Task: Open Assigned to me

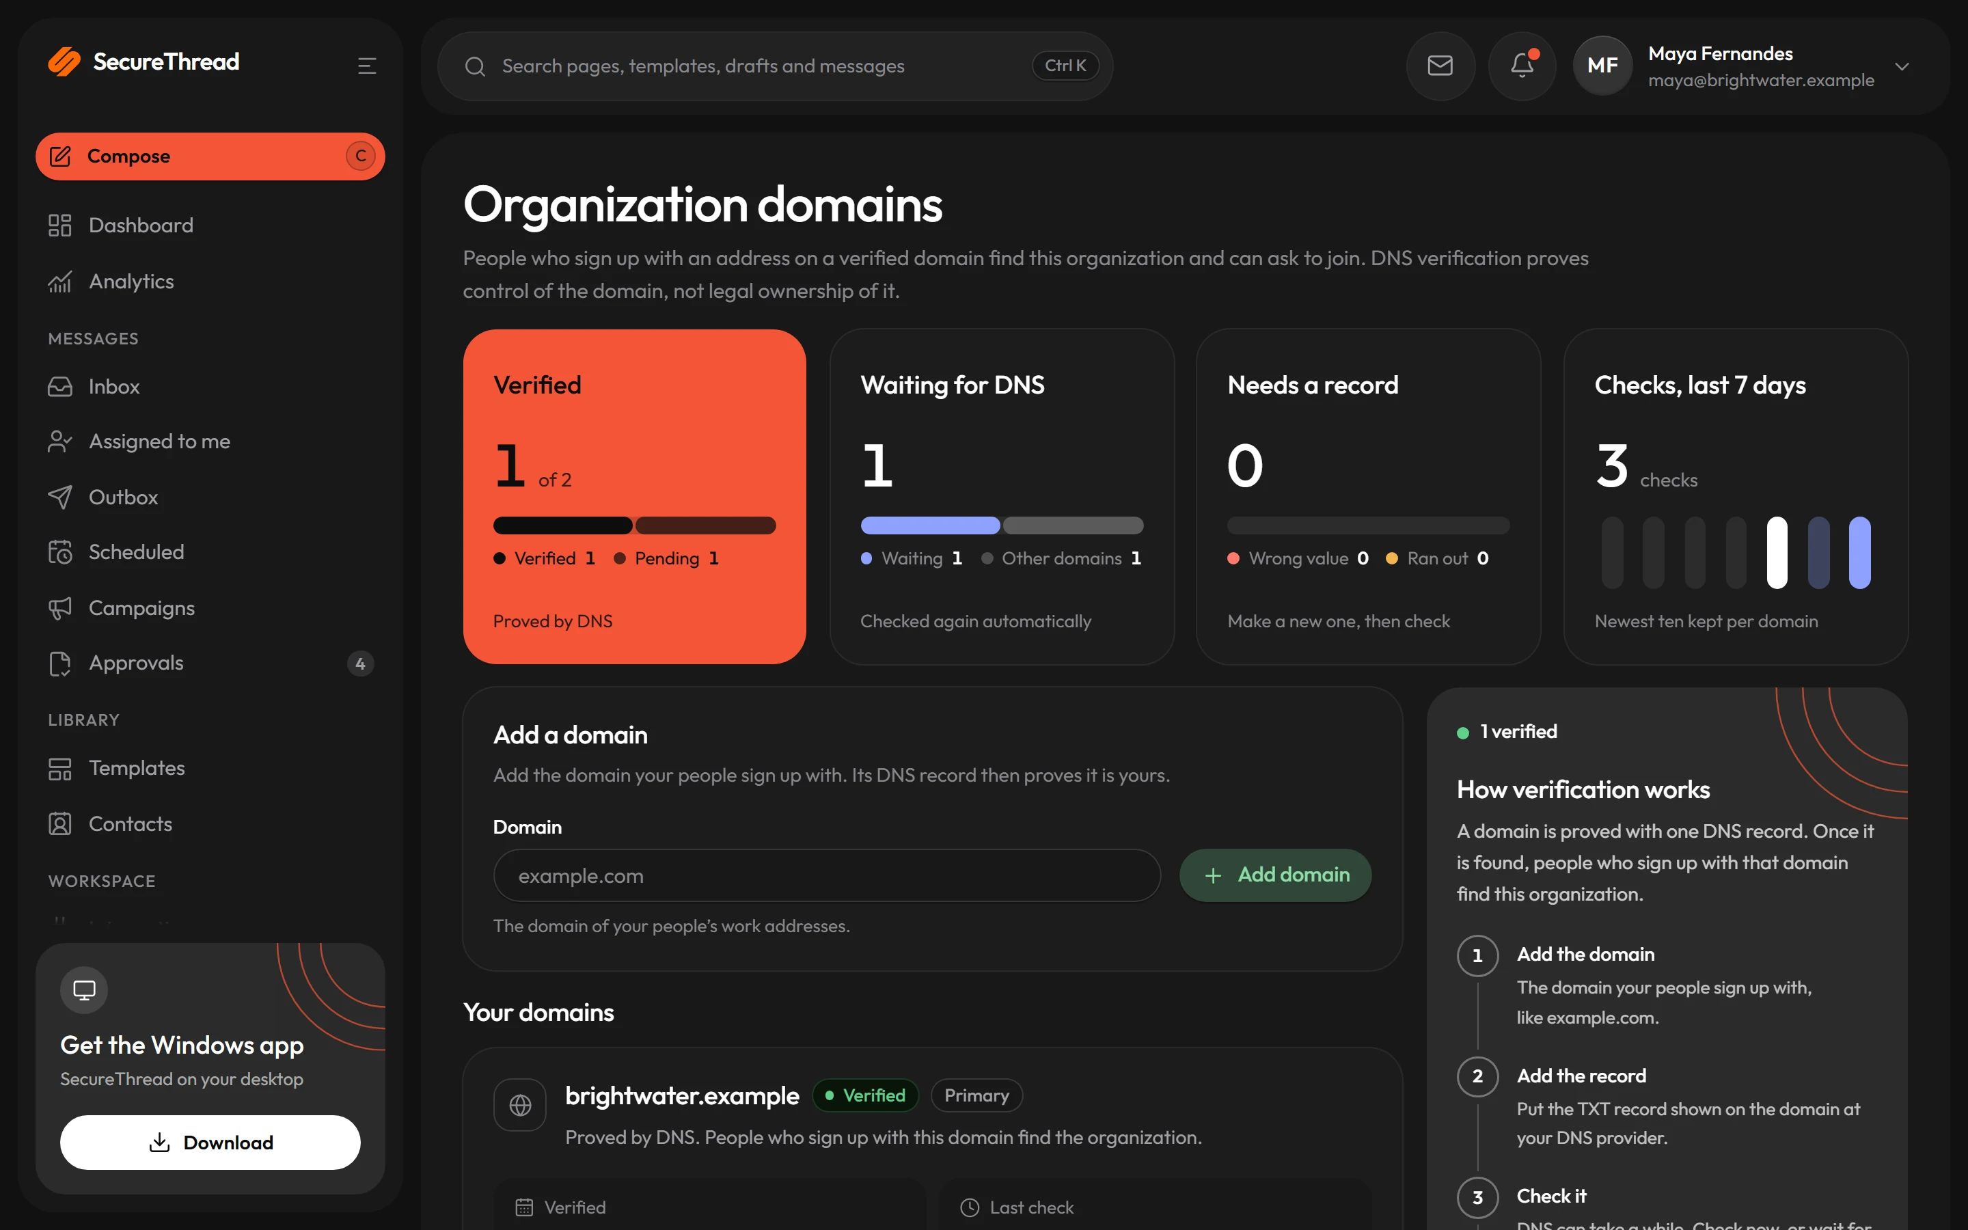Action: (210, 441)
